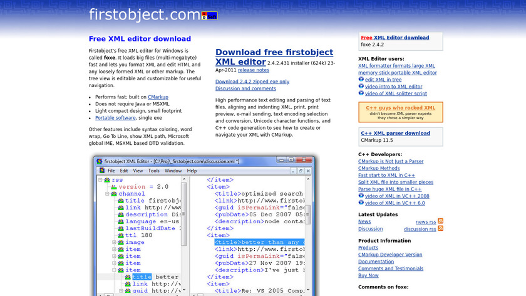Open C++ XML parser download link

[396, 133]
